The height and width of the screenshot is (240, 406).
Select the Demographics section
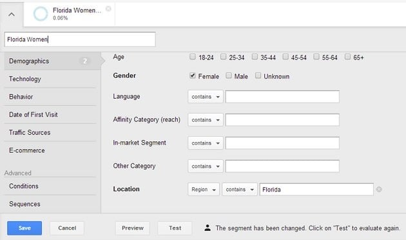(x=52, y=61)
